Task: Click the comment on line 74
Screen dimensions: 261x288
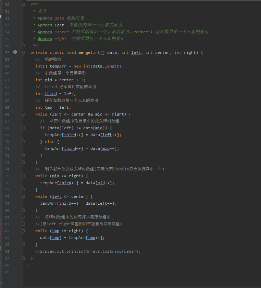Action: tap(100, 169)
